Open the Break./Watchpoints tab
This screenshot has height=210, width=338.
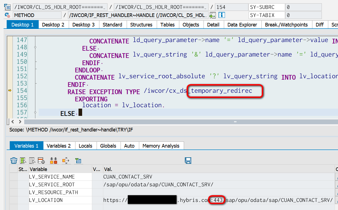[286, 25]
